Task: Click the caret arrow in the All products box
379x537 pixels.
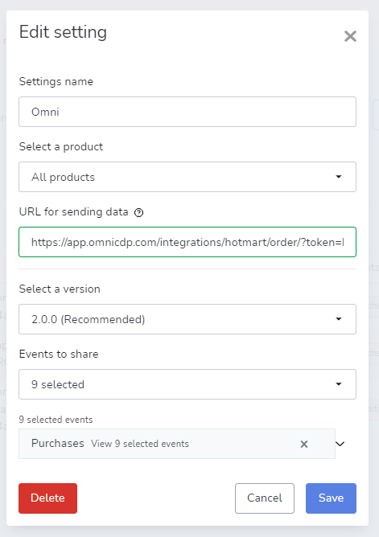Action: click(339, 177)
